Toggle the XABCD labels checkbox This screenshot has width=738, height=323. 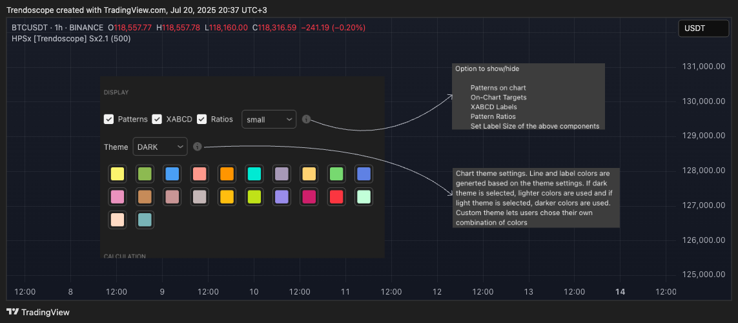[157, 119]
